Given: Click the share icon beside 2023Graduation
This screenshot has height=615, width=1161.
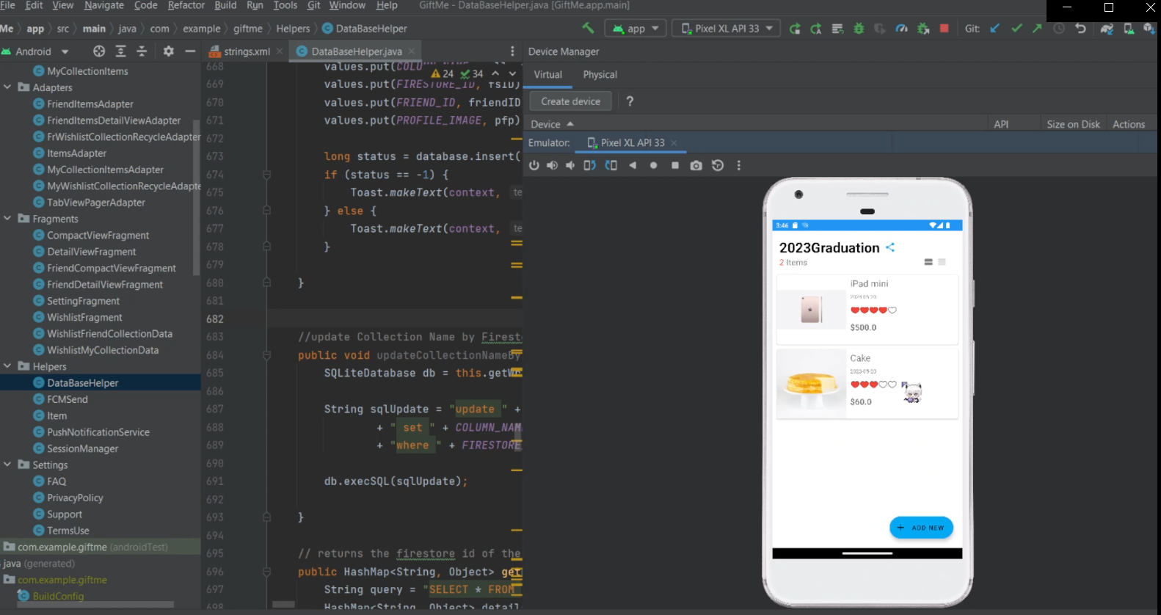Looking at the screenshot, I should click(890, 247).
